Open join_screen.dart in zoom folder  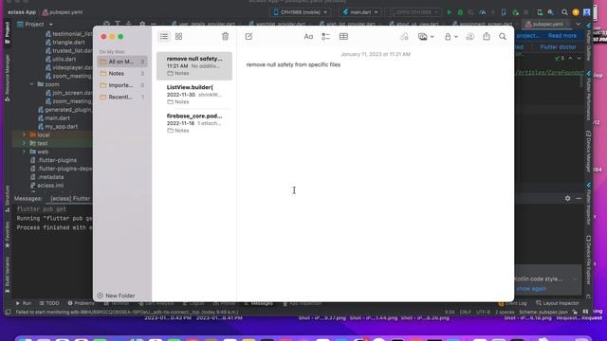68,93
